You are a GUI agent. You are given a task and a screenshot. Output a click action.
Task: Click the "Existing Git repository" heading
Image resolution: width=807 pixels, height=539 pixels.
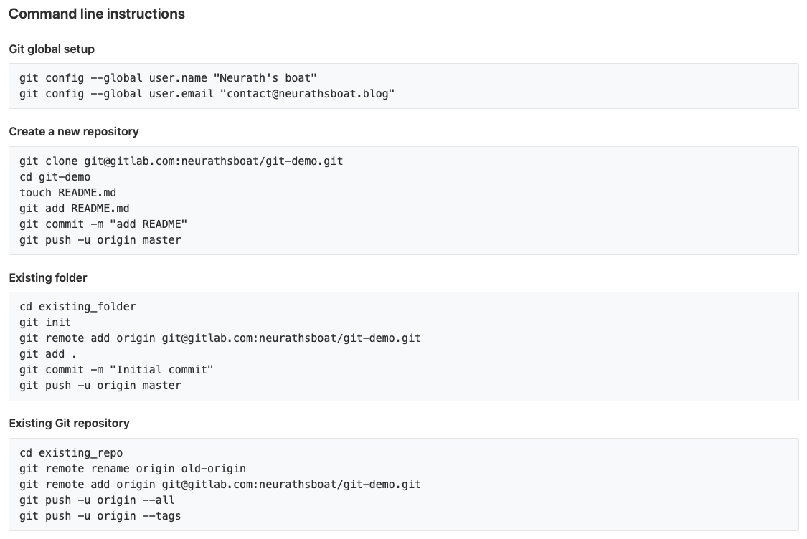70,424
